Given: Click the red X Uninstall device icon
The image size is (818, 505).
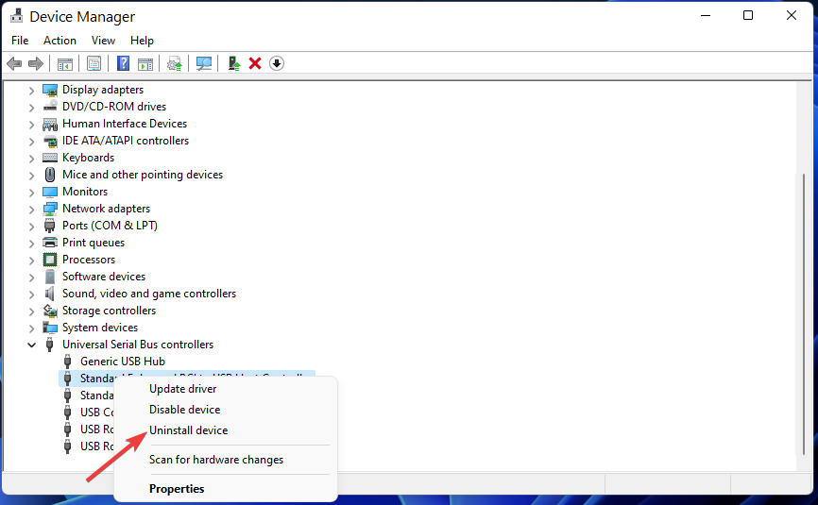Looking at the screenshot, I should pyautogui.click(x=255, y=63).
